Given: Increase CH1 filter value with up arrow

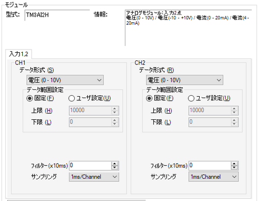Looking at the screenshot, I should click(115, 163).
